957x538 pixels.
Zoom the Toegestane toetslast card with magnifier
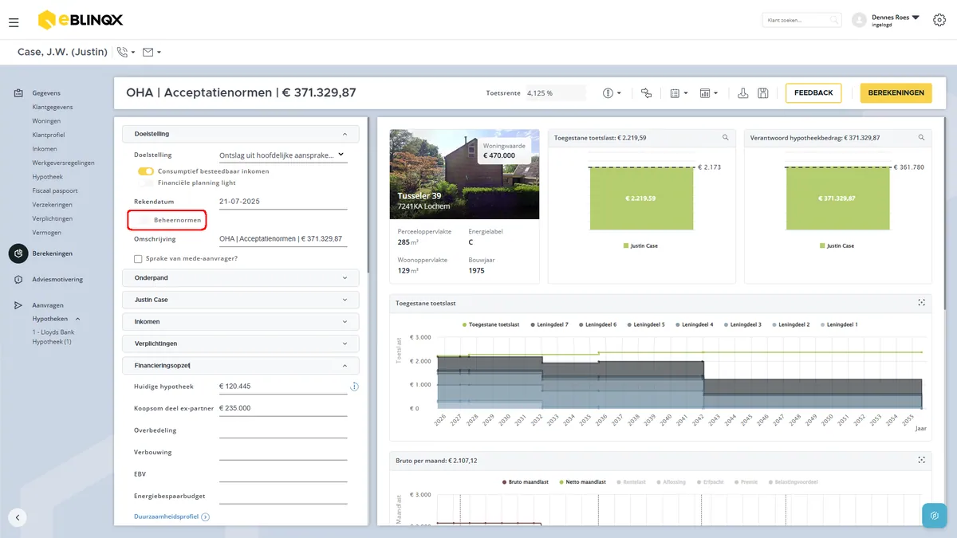click(x=726, y=138)
